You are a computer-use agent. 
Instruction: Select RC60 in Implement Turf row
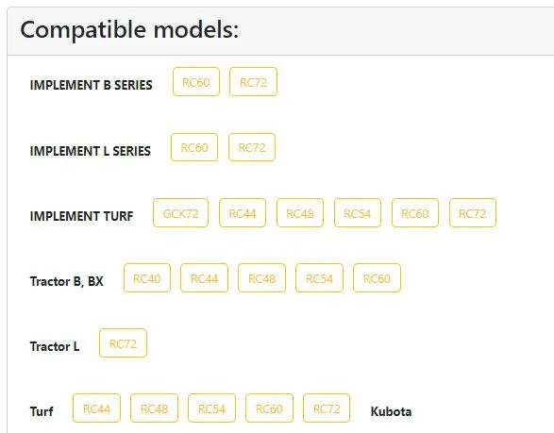pyautogui.click(x=415, y=213)
